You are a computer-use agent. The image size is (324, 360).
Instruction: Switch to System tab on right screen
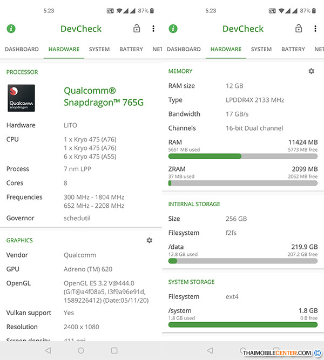(x=261, y=49)
